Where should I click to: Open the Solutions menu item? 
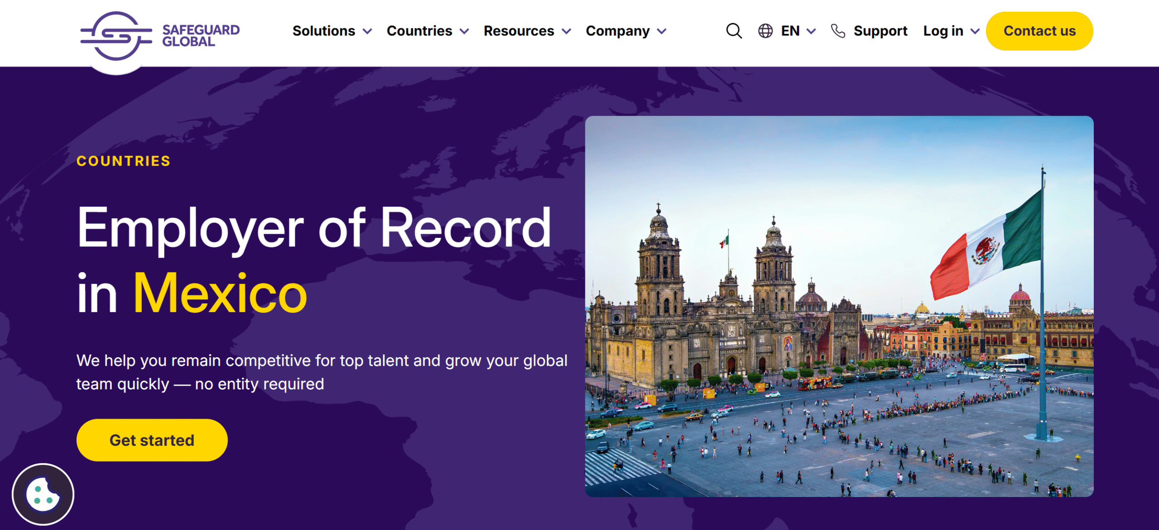click(x=324, y=31)
